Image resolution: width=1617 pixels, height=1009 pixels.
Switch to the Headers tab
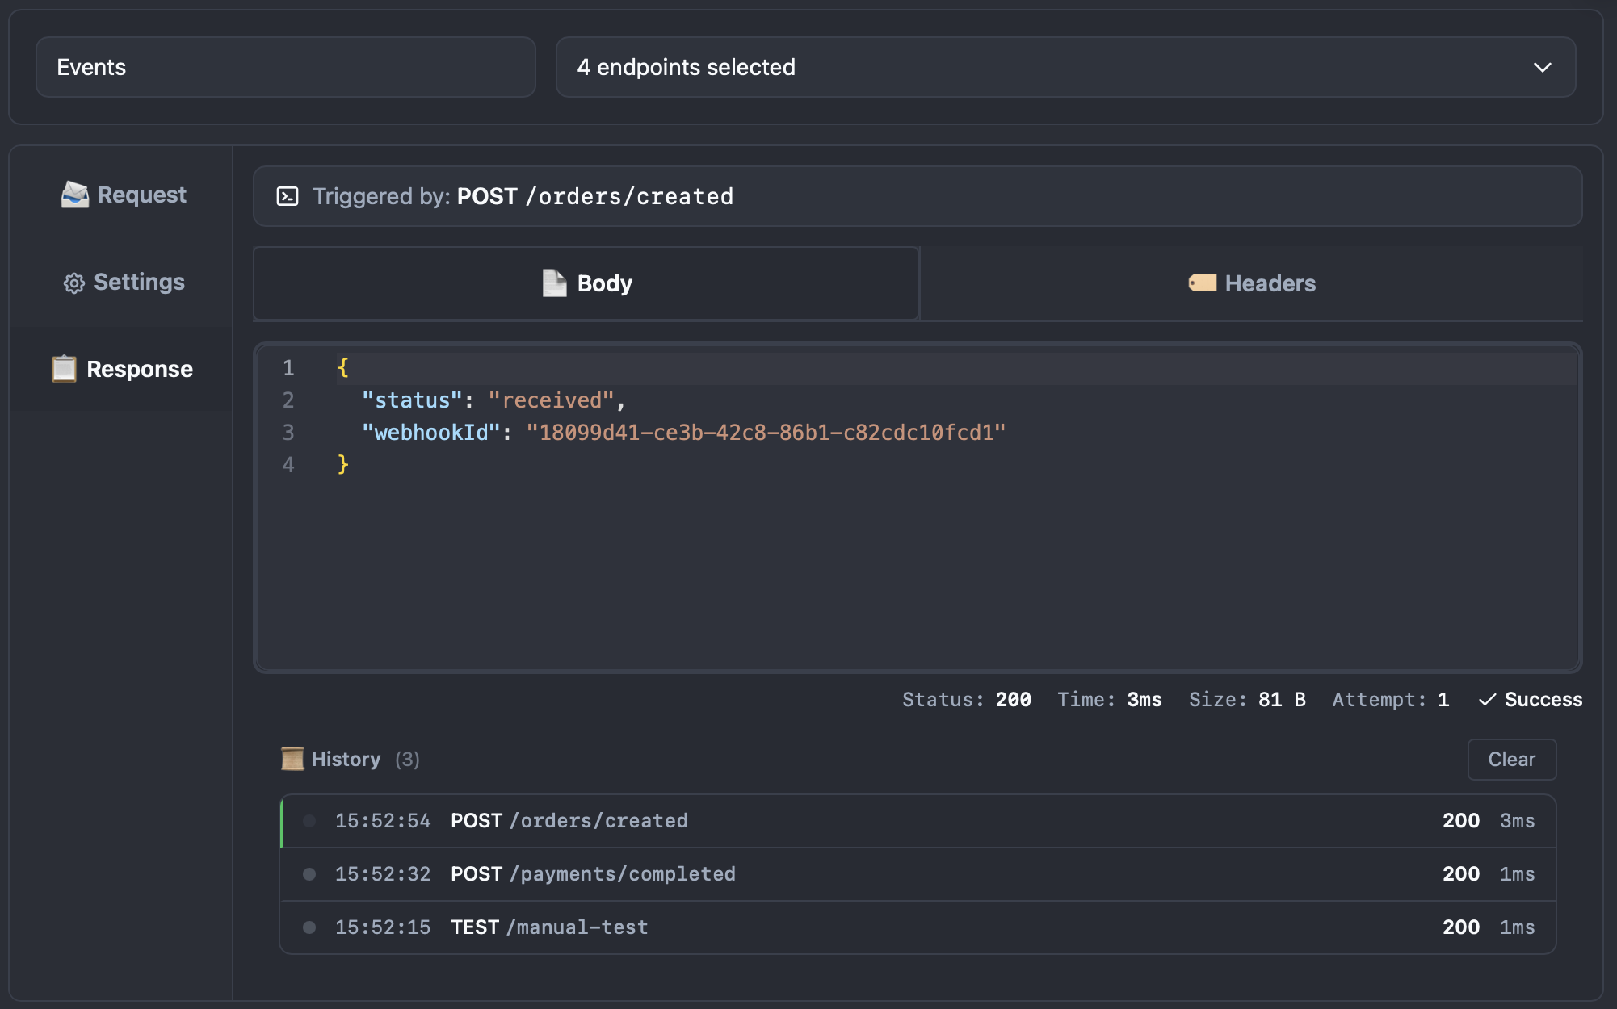(x=1251, y=283)
